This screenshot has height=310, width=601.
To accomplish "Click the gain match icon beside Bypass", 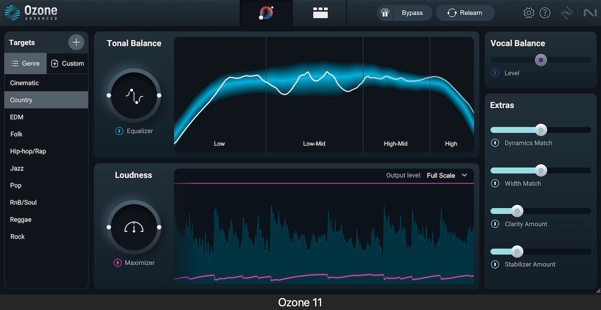I will click(385, 13).
